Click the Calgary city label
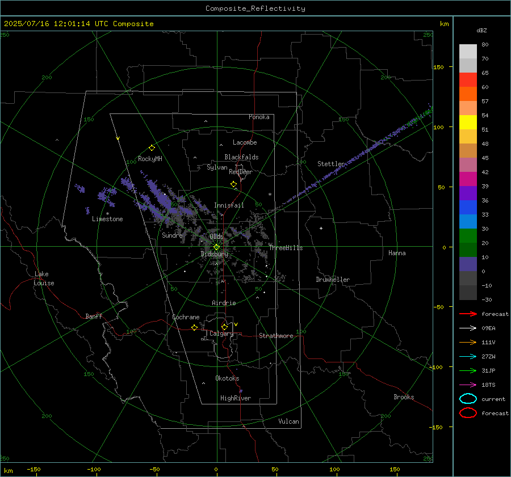The width and height of the screenshot is (511, 477). [221, 334]
